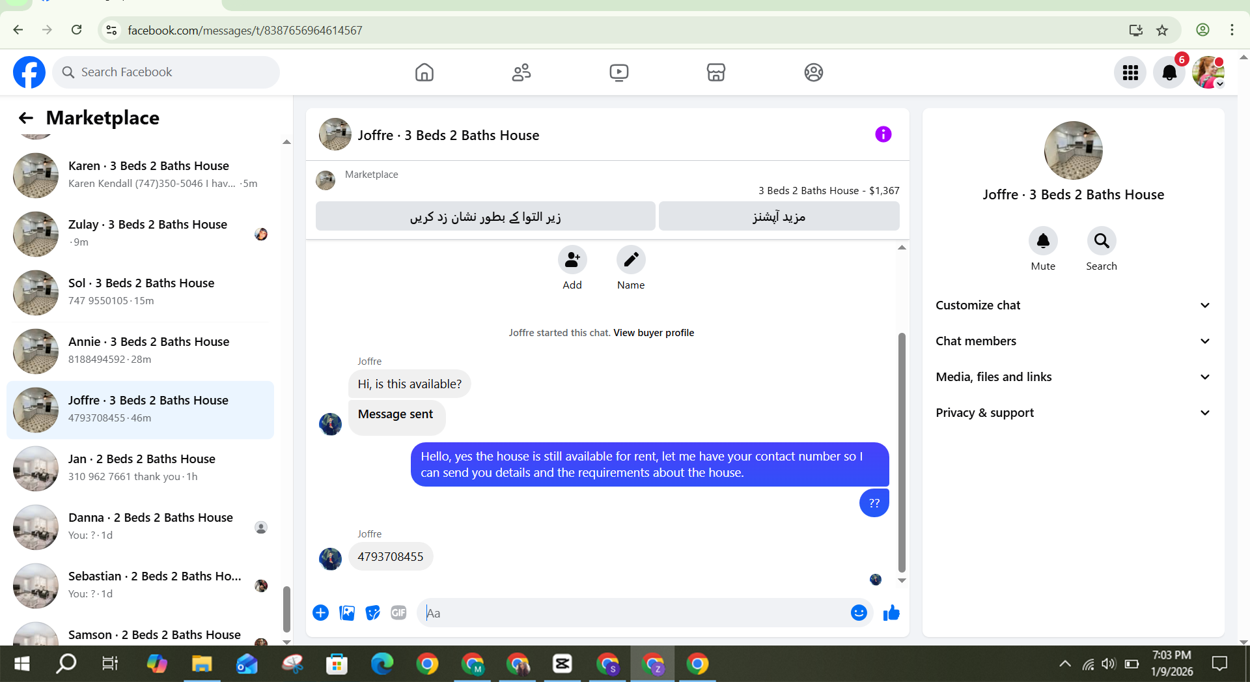Open the emoji picker in the message box
Viewport: 1250px width, 682px height.
[x=859, y=613]
